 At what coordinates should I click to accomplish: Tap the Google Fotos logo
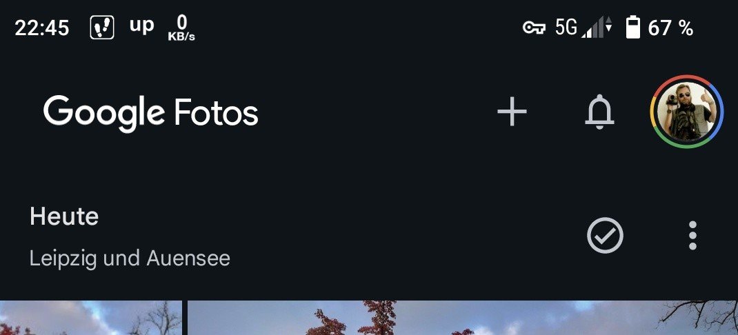(x=150, y=113)
